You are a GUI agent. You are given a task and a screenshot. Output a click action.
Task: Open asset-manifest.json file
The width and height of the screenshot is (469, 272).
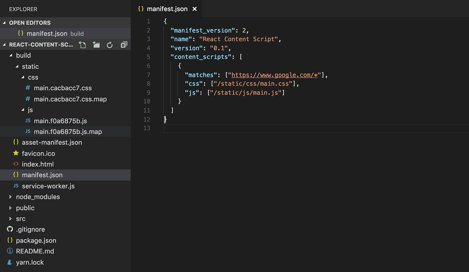click(x=52, y=143)
